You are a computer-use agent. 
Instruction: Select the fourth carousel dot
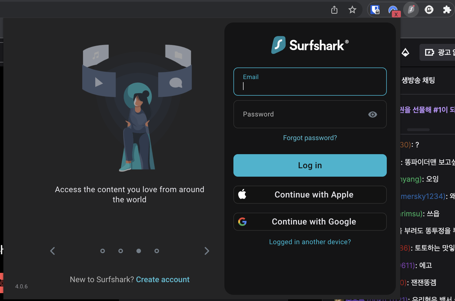pos(157,251)
